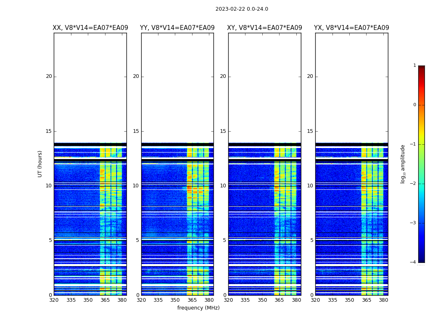
Task: Click the colorbar tick label 0
Action: coord(415,105)
